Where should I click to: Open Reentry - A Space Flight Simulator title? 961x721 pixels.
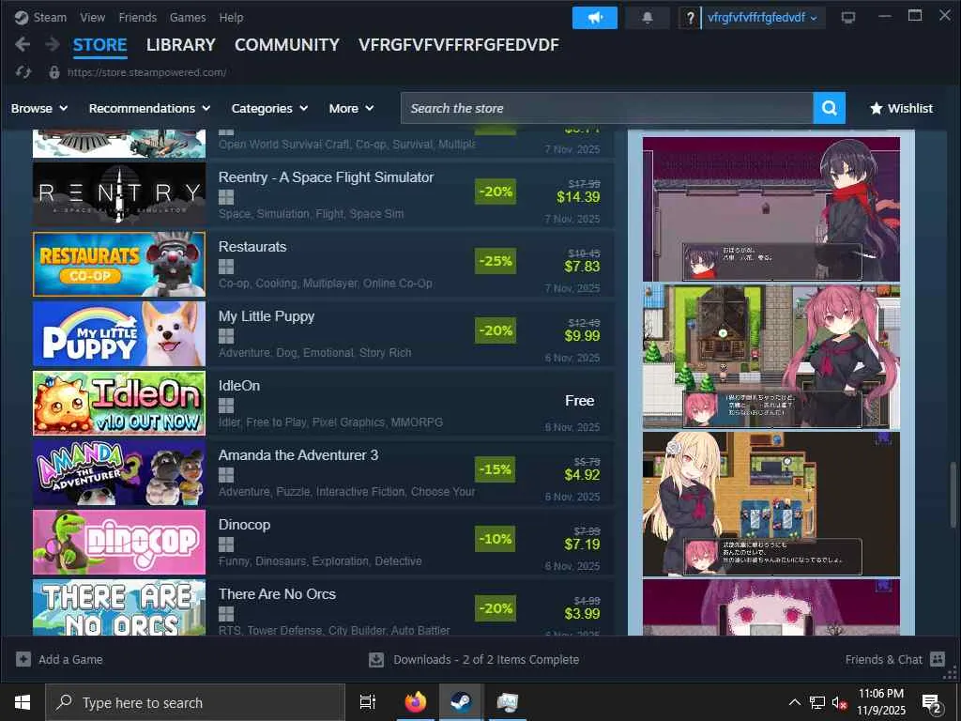(x=326, y=177)
